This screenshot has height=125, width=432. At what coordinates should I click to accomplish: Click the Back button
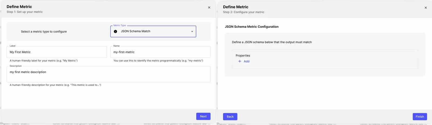(x=230, y=117)
